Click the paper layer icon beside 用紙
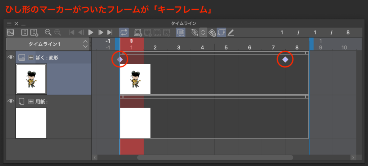This screenshot has height=166, width=368. 22,101
